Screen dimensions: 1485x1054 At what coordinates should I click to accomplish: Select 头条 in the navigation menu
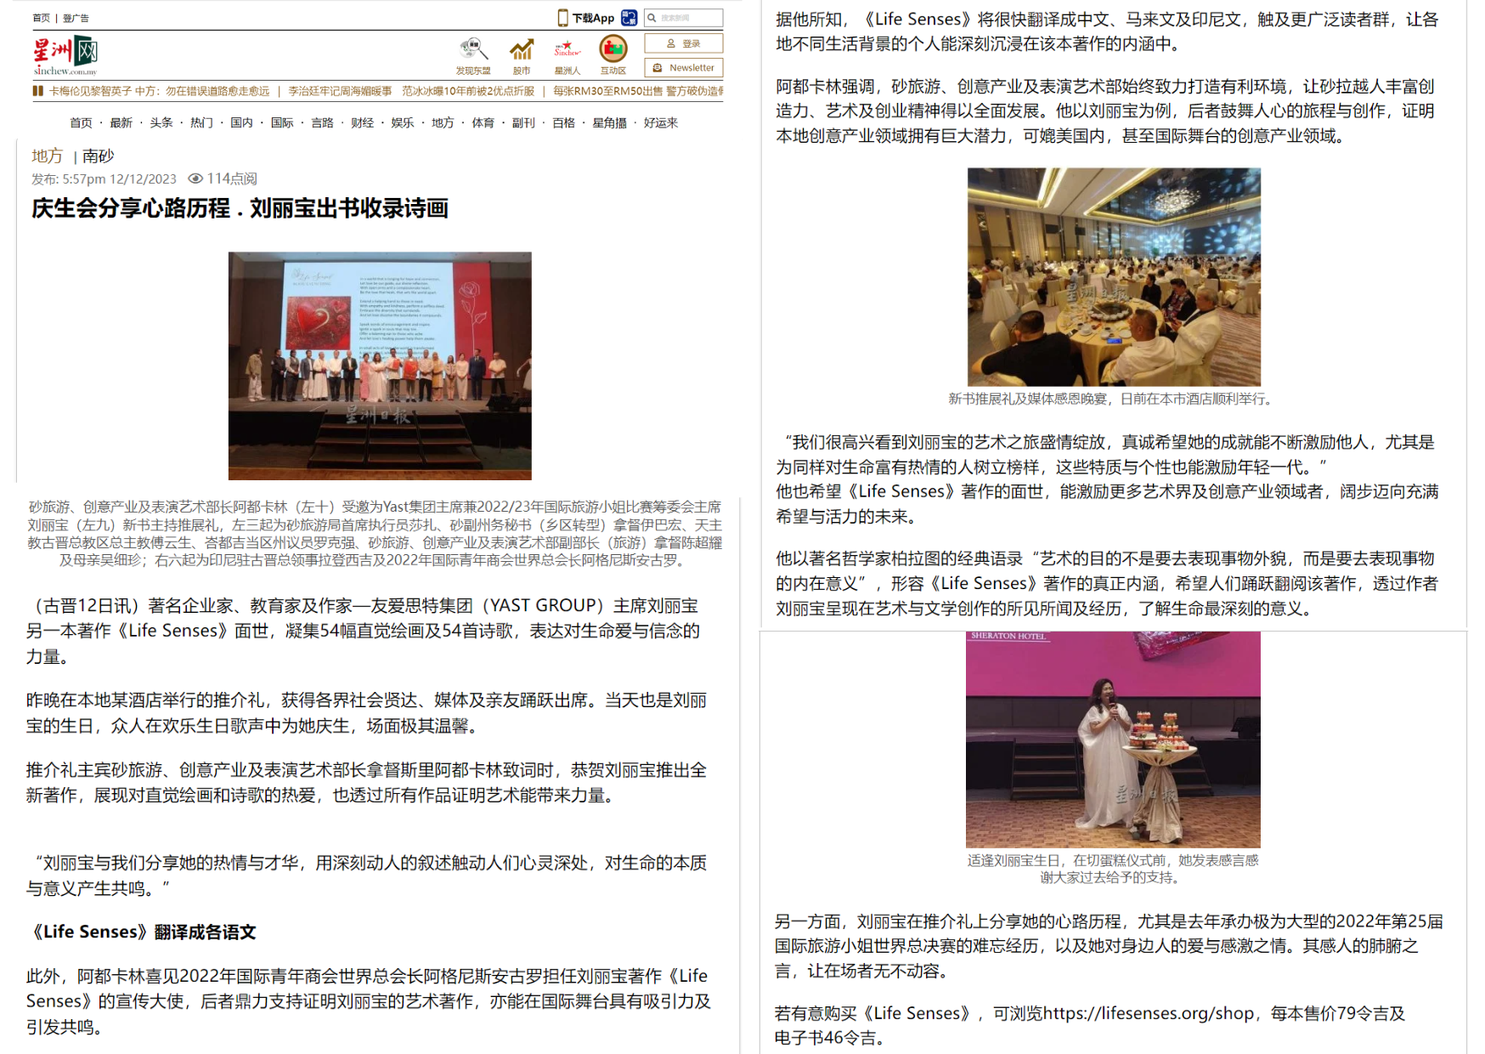(161, 123)
